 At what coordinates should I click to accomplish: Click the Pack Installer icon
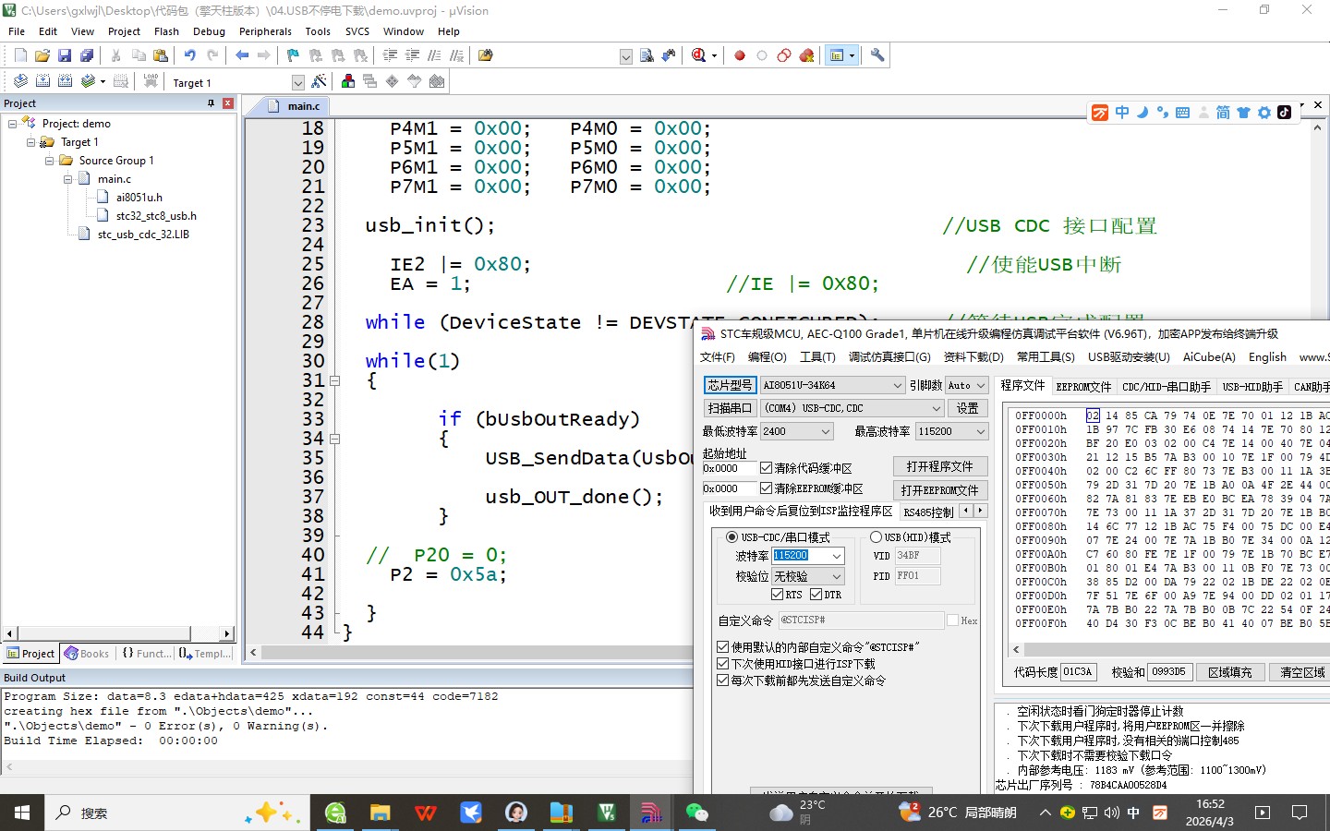pyautogui.click(x=437, y=81)
